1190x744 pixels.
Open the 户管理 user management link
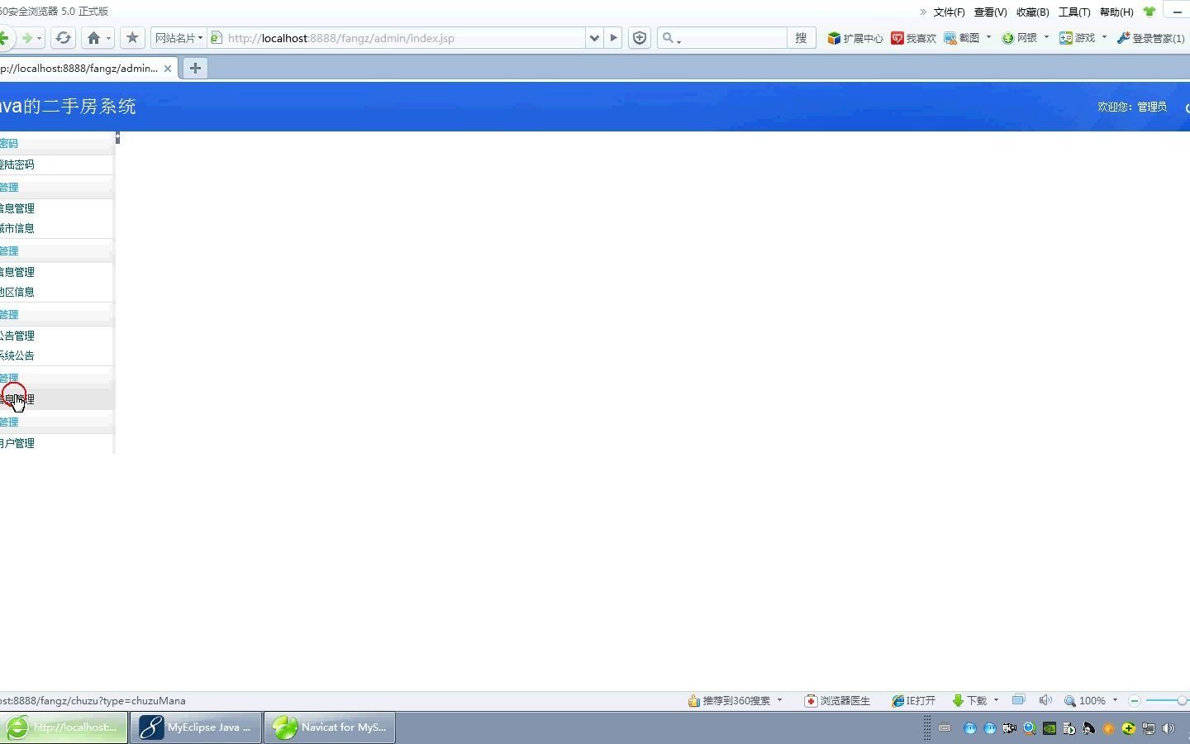click(17, 443)
